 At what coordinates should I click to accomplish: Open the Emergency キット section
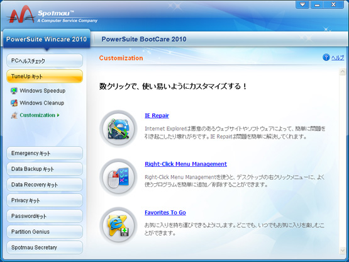(45, 153)
